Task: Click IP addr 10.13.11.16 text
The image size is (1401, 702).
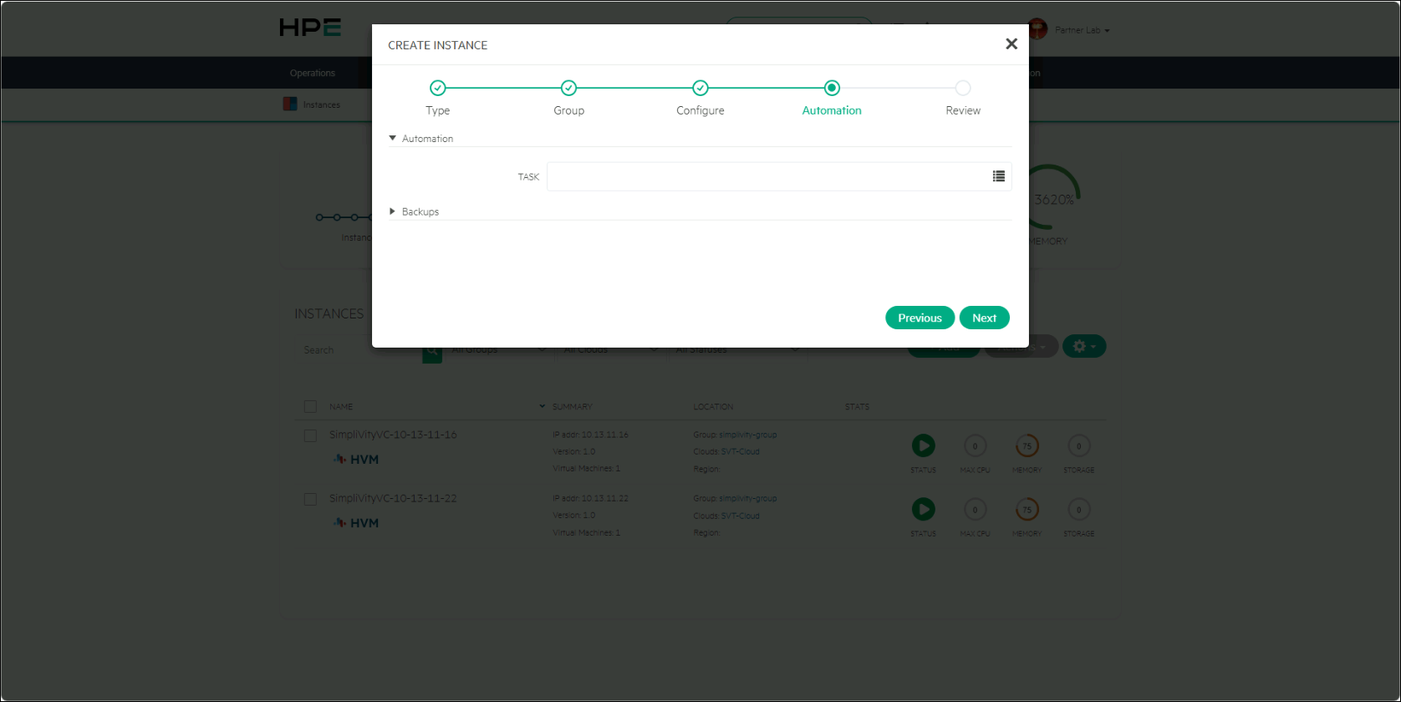Action: coord(590,435)
